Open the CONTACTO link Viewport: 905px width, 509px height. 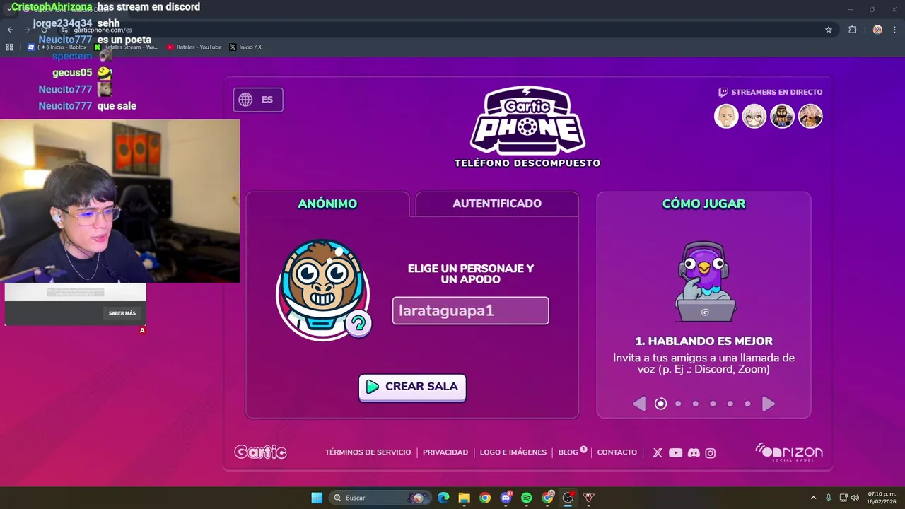coord(617,452)
